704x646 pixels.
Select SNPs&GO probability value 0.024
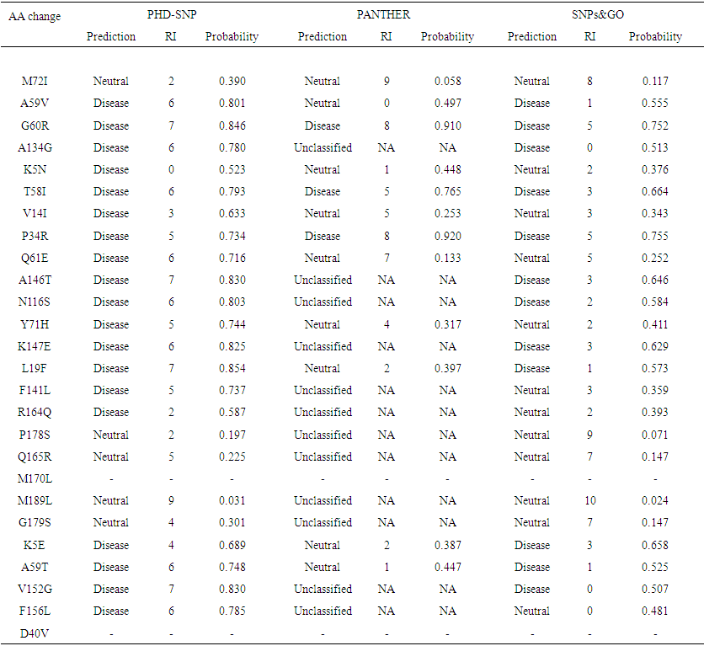tap(655, 500)
